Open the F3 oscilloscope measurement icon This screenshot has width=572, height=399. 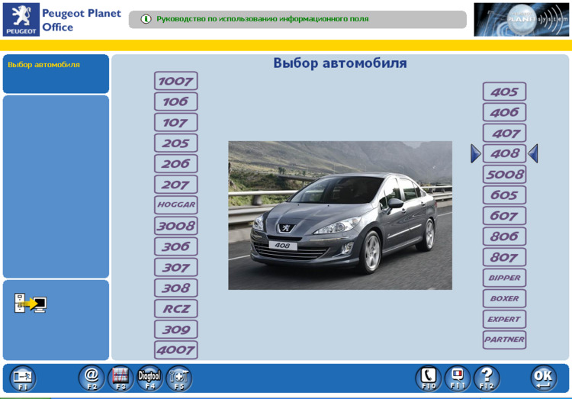coord(121,378)
